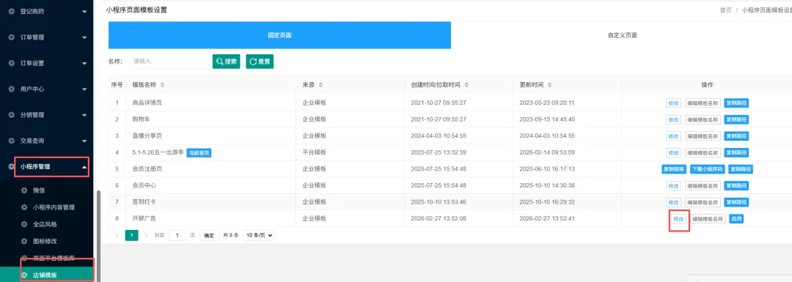Expand the 订单设置 menu arrow
The width and height of the screenshot is (792, 282).
[84, 63]
